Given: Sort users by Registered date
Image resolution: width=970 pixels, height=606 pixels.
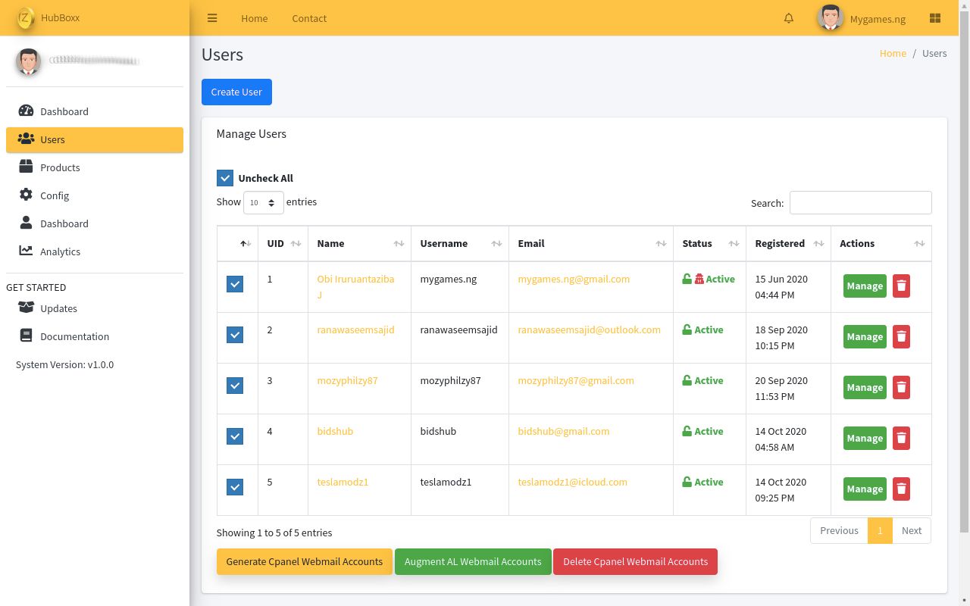Looking at the screenshot, I should 788,243.
